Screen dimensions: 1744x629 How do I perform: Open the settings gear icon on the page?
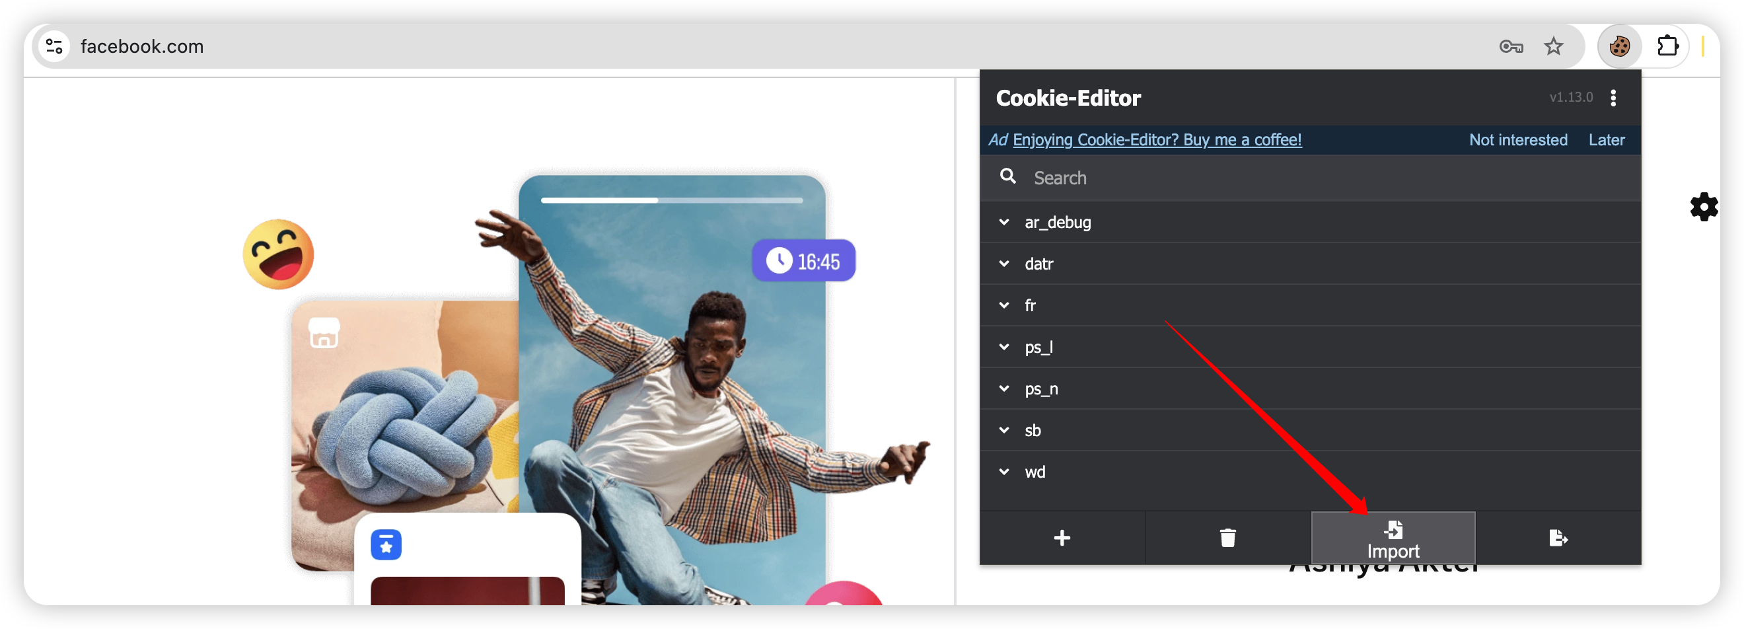click(x=1704, y=207)
